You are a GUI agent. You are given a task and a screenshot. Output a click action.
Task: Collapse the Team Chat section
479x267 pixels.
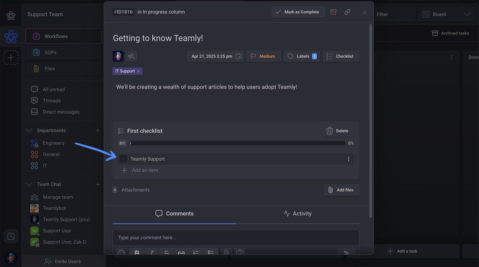tap(29, 184)
